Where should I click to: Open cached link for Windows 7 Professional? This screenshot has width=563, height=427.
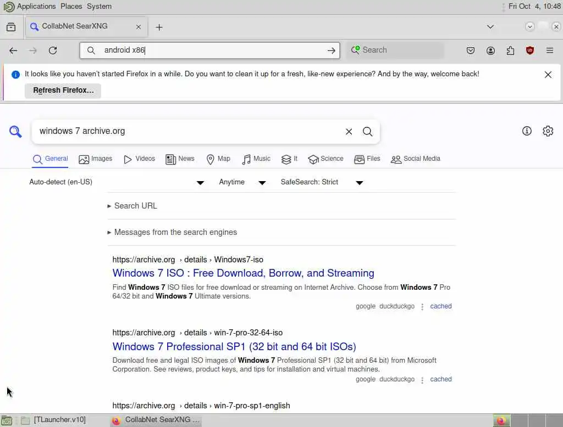click(440, 379)
